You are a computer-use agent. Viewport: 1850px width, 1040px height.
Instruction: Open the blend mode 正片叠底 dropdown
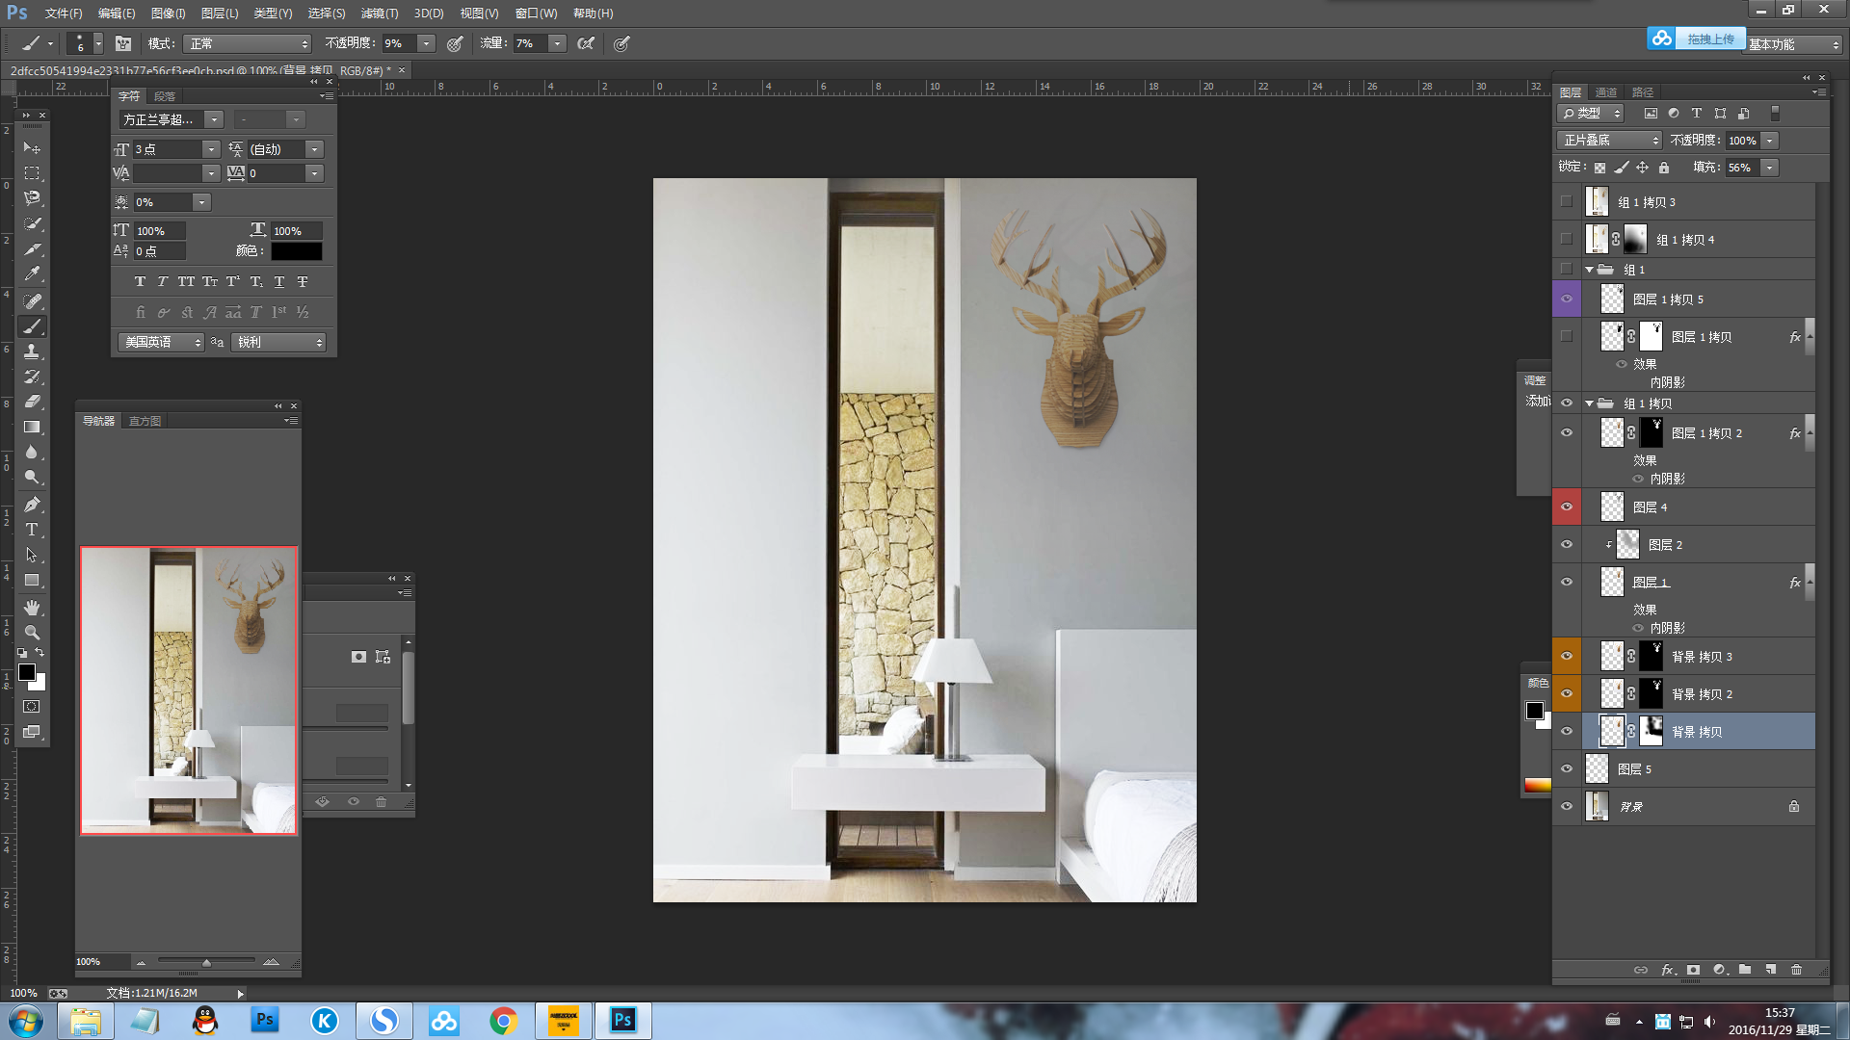[1610, 141]
